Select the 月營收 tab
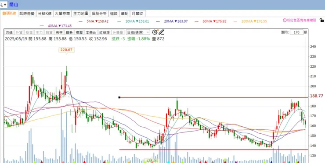The image size is (325, 163). [137, 14]
